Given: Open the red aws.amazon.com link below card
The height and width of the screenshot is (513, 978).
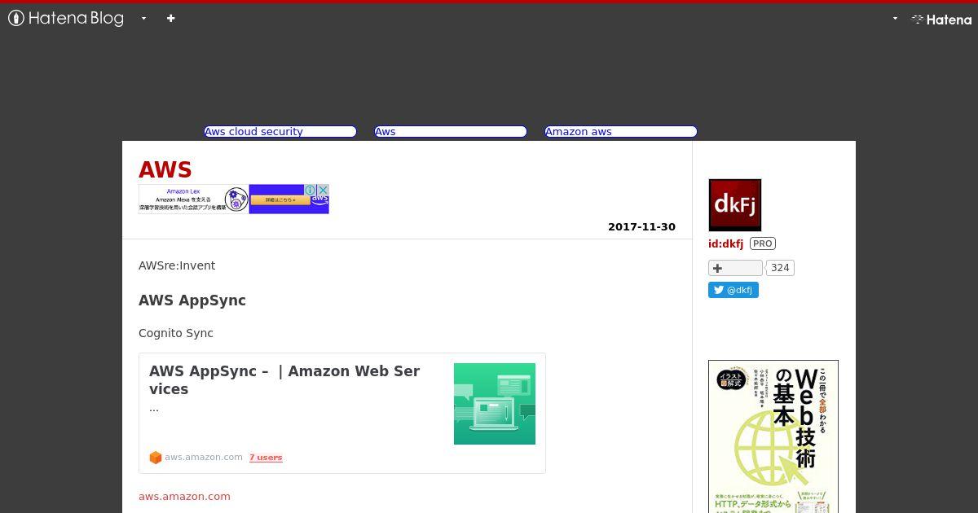Looking at the screenshot, I should (184, 496).
